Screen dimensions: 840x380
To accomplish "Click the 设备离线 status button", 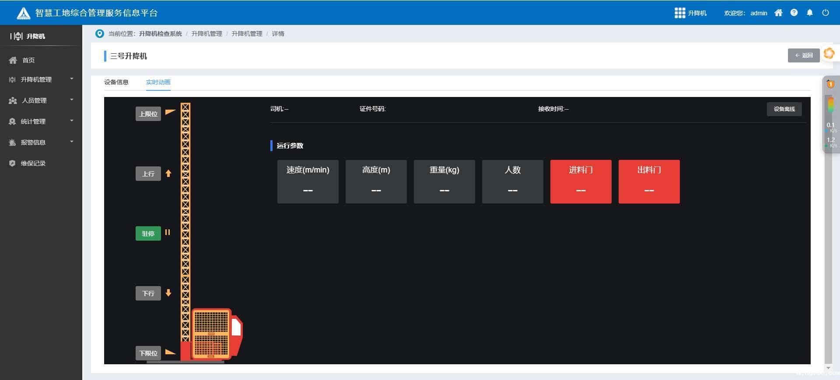I will click(x=784, y=109).
